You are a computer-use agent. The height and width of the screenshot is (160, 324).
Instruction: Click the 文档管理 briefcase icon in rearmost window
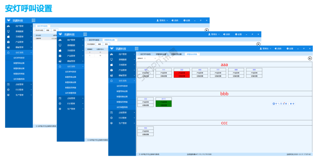pos(8,37)
